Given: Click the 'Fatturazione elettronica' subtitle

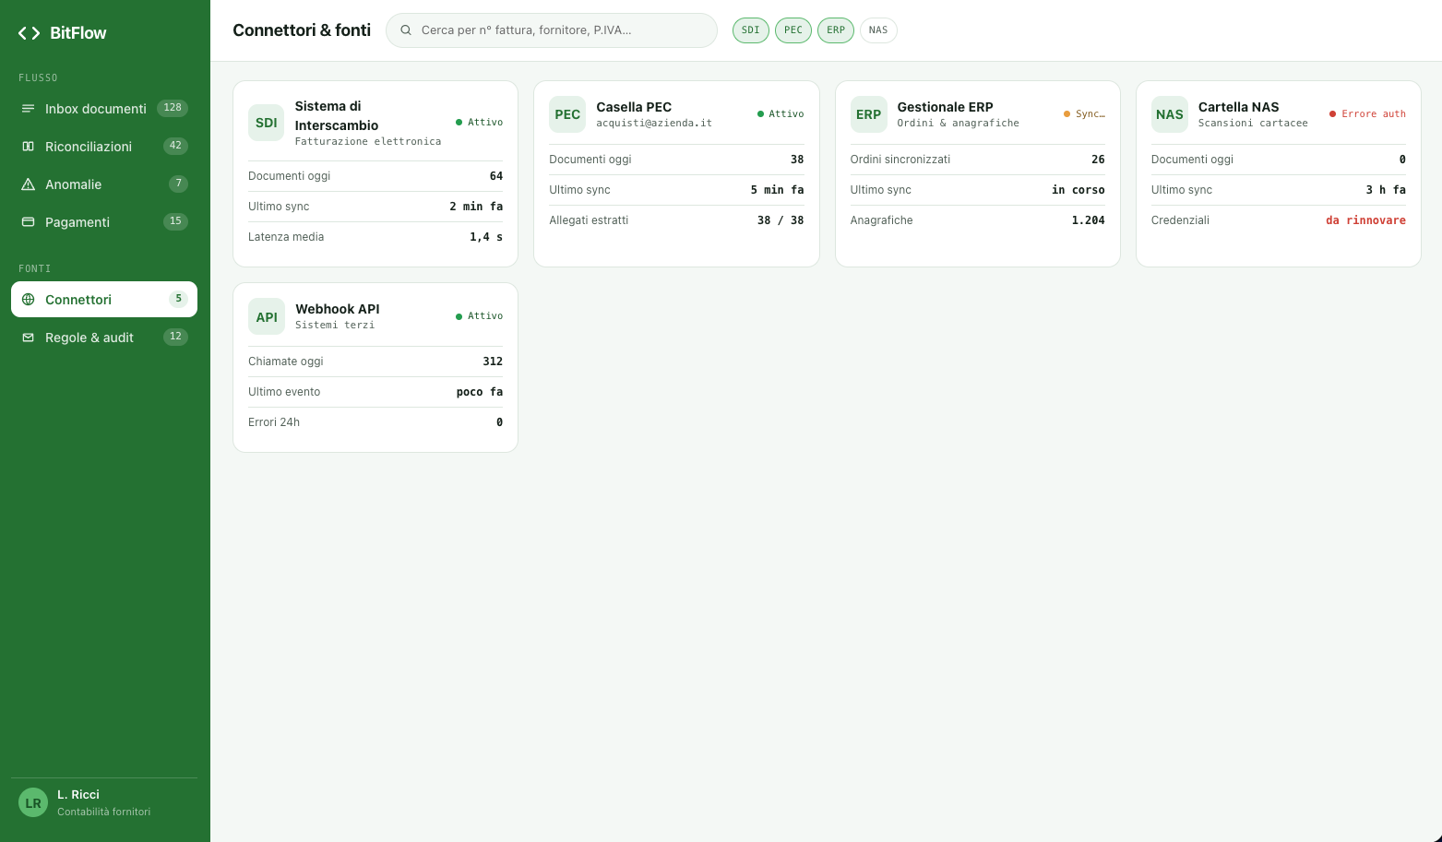Looking at the screenshot, I should 368,142.
